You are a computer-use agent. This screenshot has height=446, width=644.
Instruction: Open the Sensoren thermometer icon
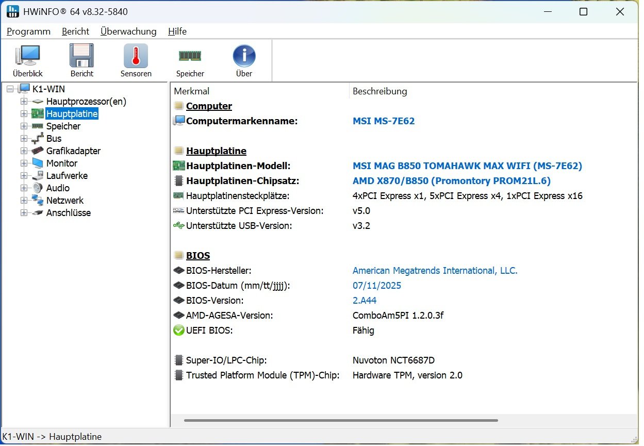click(x=136, y=56)
